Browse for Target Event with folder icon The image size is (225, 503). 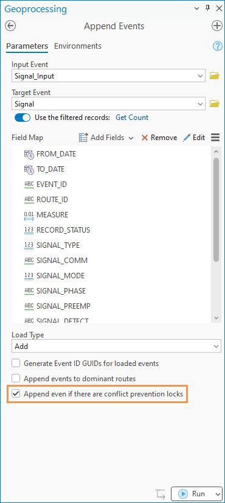click(215, 104)
